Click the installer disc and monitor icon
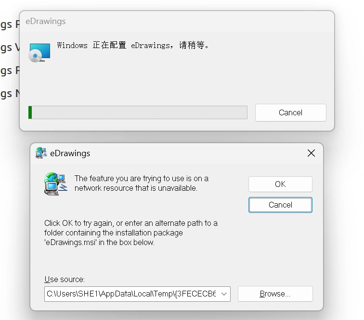 [x=39, y=53]
